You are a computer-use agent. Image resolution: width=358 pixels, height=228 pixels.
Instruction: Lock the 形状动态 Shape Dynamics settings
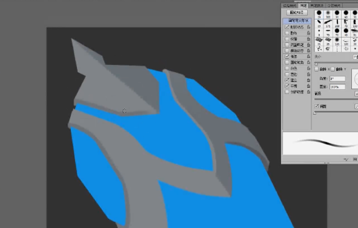308,27
